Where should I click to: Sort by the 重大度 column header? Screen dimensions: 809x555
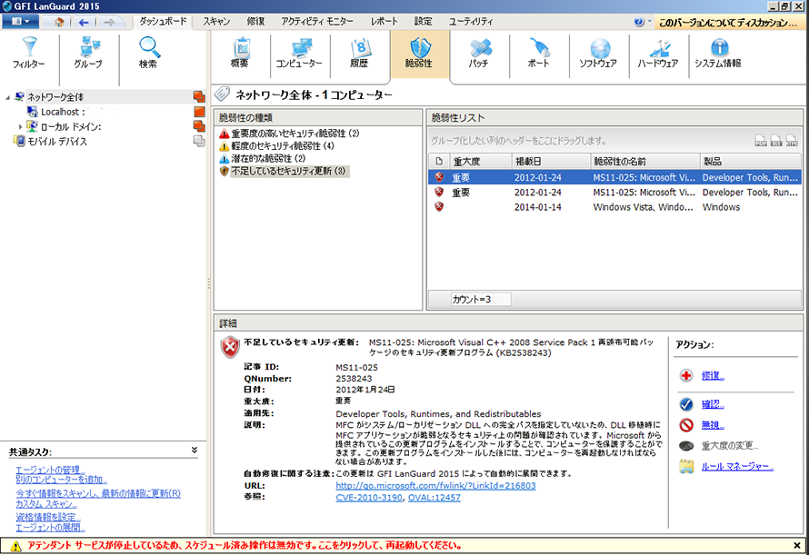point(480,162)
